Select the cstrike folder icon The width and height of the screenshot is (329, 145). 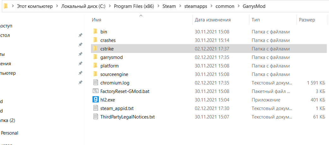tap(96, 49)
